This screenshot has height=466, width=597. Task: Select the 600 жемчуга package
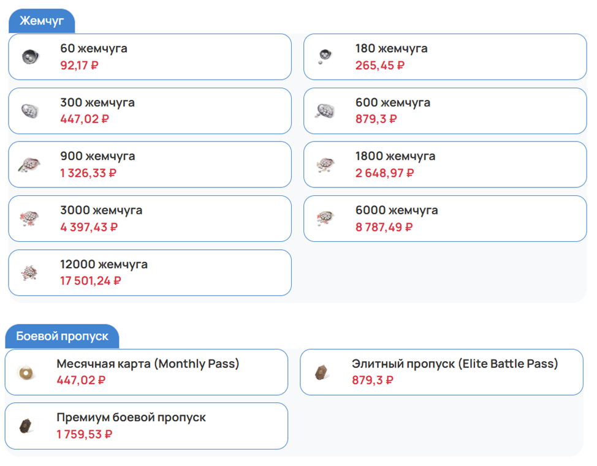pos(444,111)
